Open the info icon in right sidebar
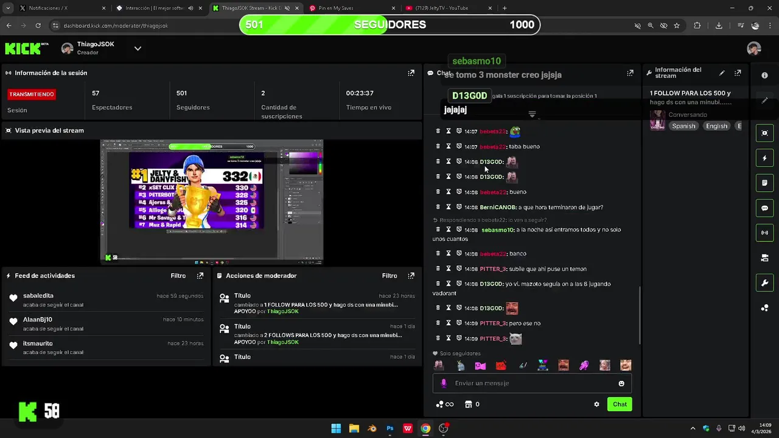Image resolution: width=779 pixels, height=438 pixels. click(764, 75)
